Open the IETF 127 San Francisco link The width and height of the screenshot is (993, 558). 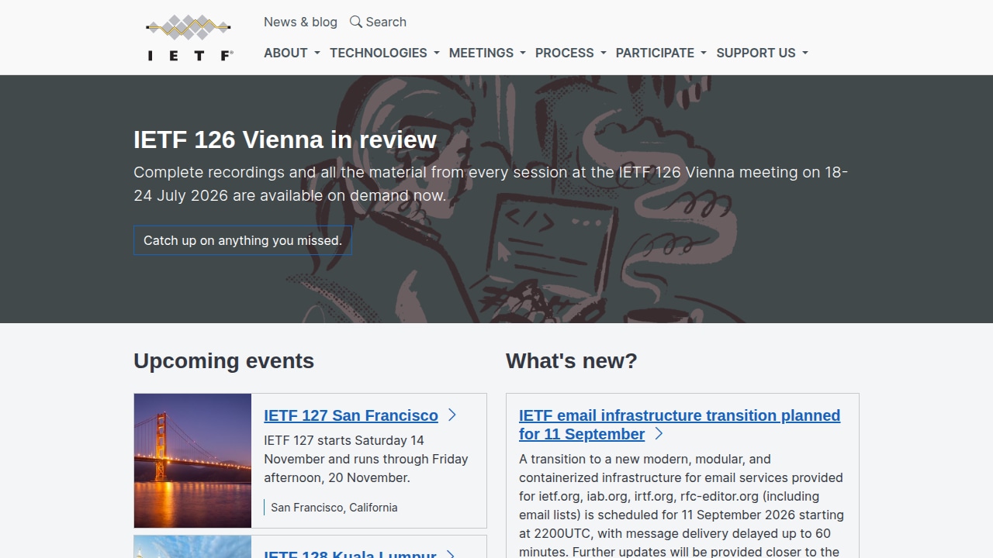(x=351, y=415)
